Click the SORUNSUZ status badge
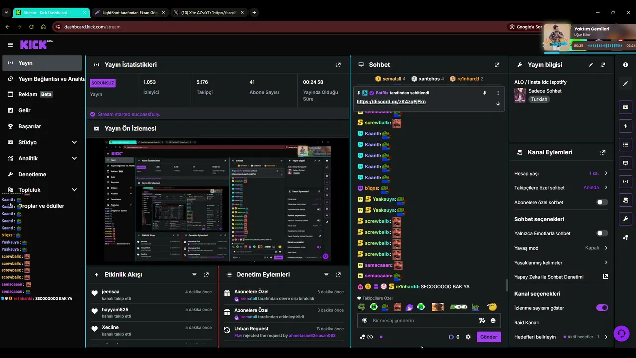The height and width of the screenshot is (358, 636). (x=103, y=83)
